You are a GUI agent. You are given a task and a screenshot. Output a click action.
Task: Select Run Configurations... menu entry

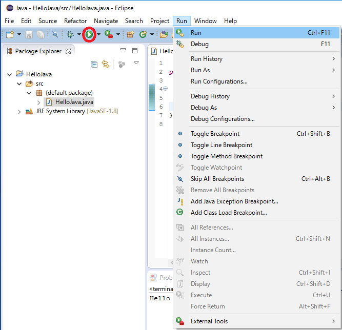pyautogui.click(x=257, y=81)
